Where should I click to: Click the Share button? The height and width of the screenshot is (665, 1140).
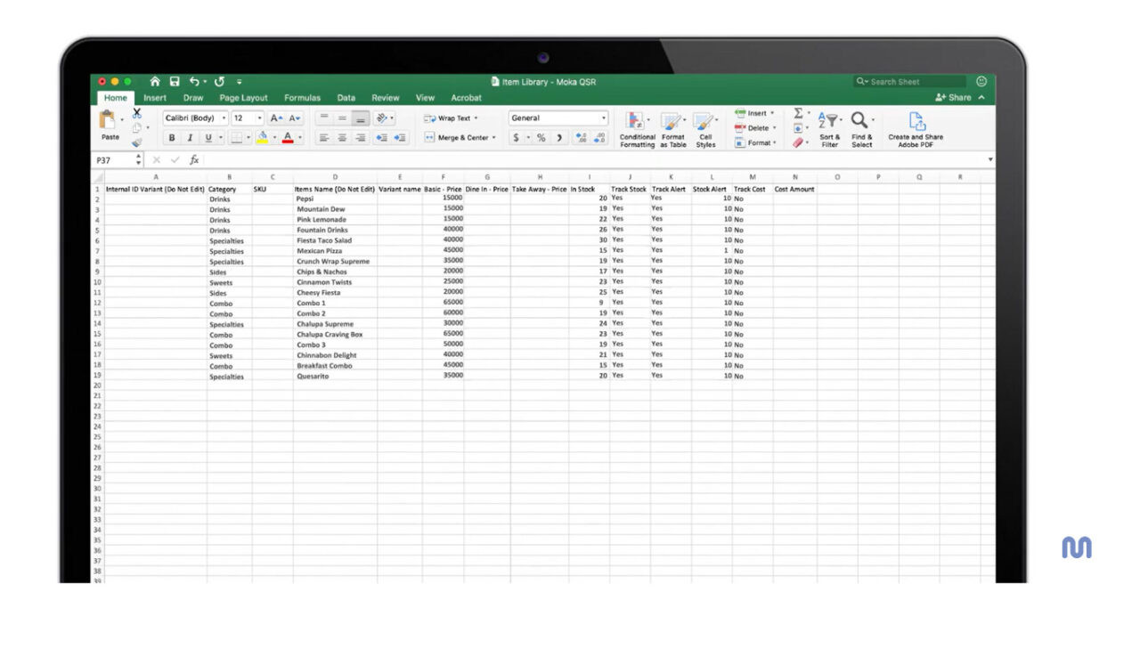coord(953,98)
